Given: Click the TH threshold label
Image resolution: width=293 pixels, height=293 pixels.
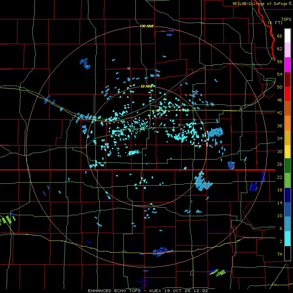Looking at the screenshot, I should [x=280, y=254].
